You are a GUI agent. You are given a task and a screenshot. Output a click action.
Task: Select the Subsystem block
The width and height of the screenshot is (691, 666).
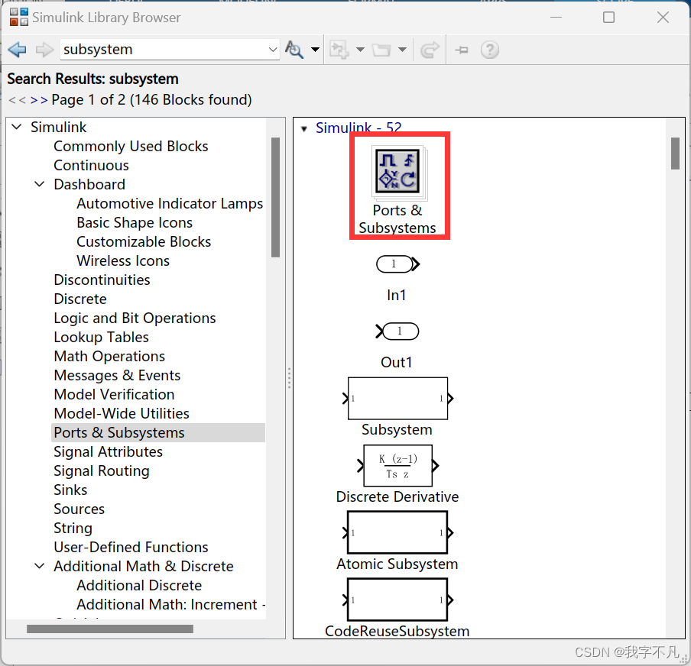pyautogui.click(x=397, y=398)
